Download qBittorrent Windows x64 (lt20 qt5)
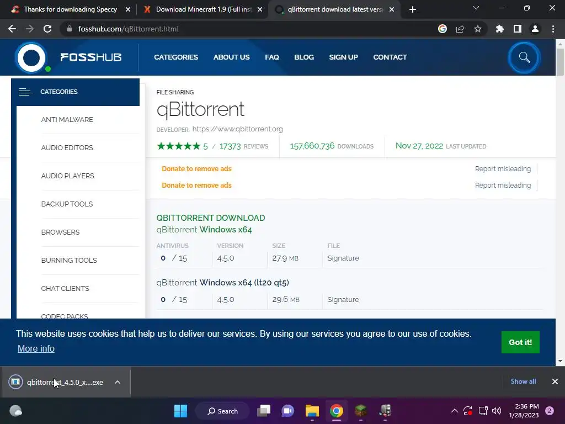This screenshot has height=424, width=565. pyautogui.click(x=223, y=283)
